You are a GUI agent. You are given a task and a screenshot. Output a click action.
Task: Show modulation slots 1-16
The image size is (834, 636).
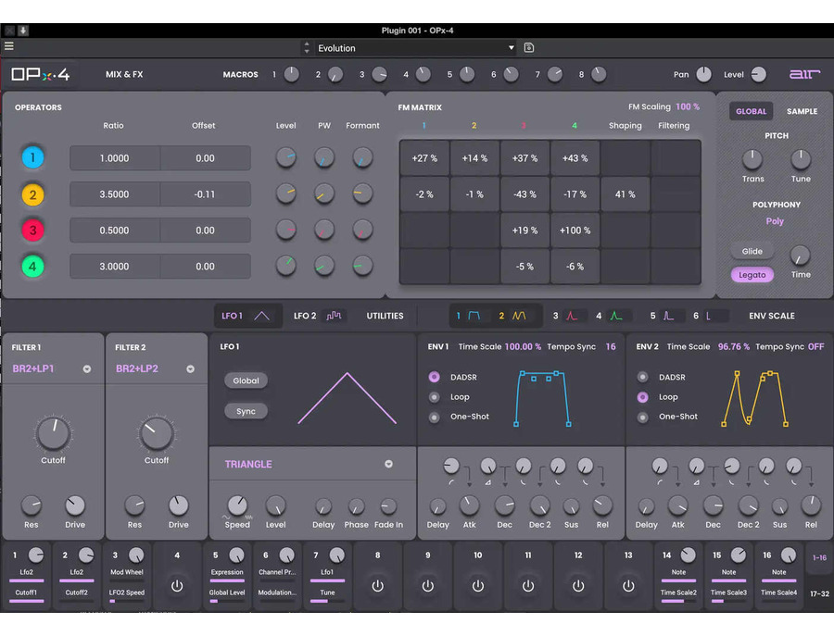coord(820,558)
